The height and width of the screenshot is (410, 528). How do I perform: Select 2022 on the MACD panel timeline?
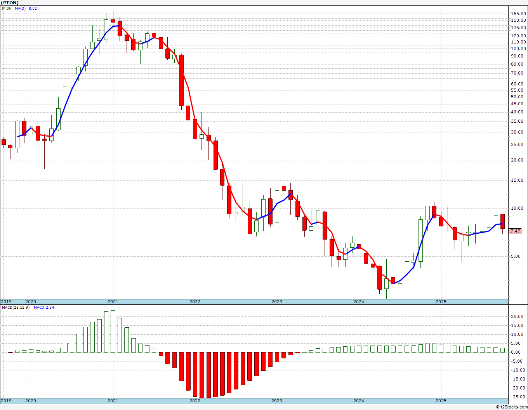(x=195, y=401)
